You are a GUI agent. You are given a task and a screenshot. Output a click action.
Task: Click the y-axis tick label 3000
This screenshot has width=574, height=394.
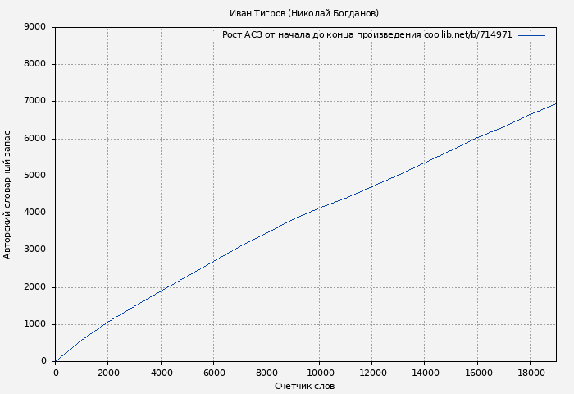tap(35, 250)
